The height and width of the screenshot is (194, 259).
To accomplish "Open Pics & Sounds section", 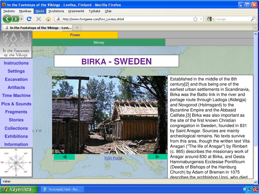I will (16, 104).
